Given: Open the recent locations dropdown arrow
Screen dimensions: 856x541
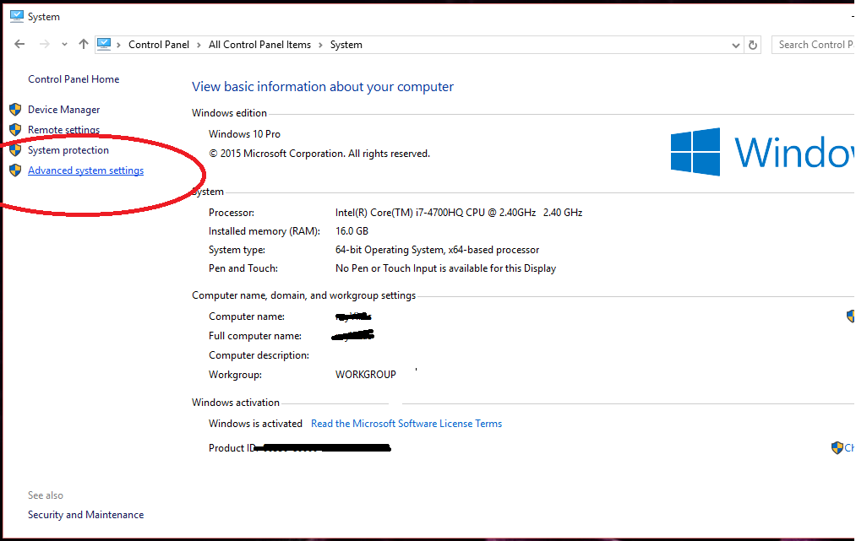Looking at the screenshot, I should tap(64, 45).
